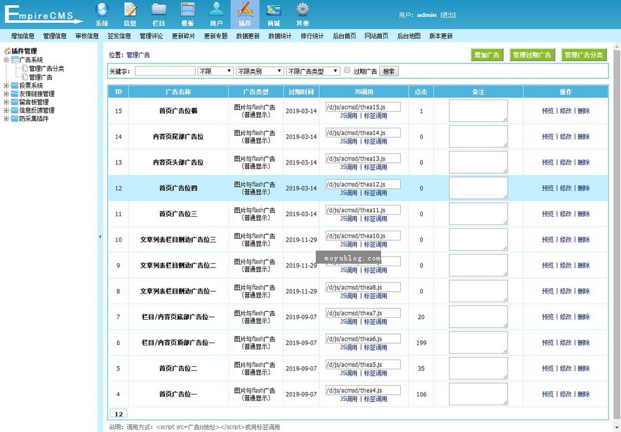Screen dimensions: 621x432
Task: Click the 退出 logout link
Action: tap(448, 15)
